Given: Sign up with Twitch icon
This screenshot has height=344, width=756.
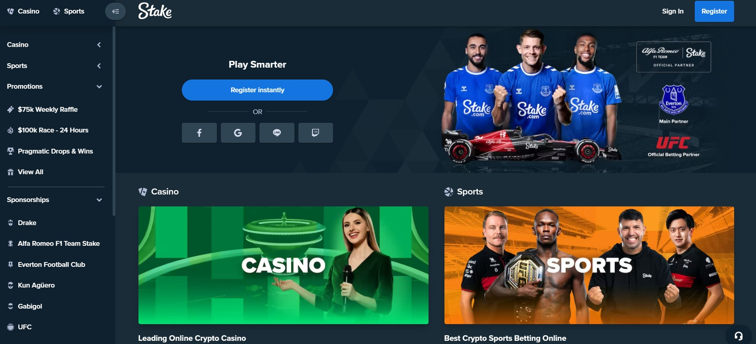Looking at the screenshot, I should tap(316, 132).
